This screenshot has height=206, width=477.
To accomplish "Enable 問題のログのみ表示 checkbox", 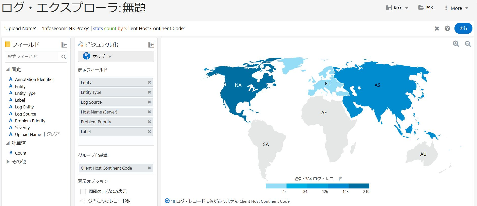I will (x=83, y=192).
